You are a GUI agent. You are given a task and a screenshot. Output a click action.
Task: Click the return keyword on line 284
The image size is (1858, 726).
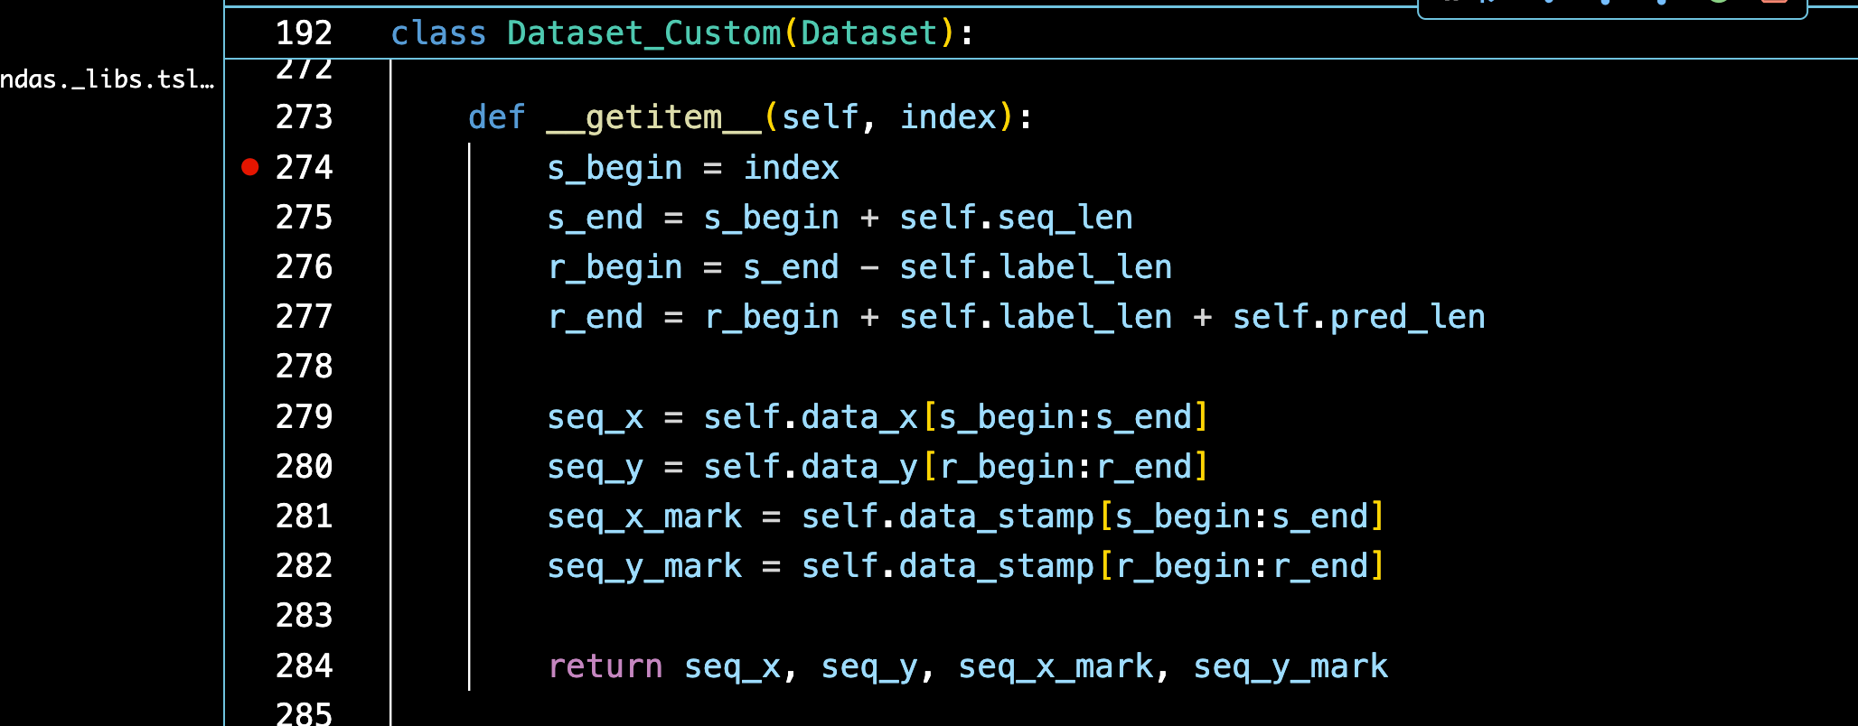tap(605, 665)
